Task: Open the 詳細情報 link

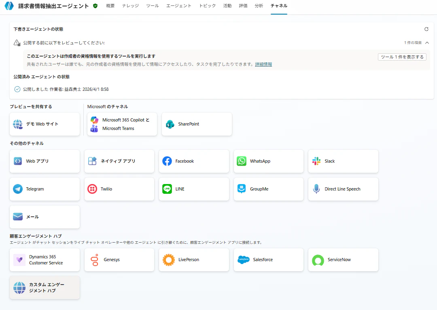Action: [263, 64]
